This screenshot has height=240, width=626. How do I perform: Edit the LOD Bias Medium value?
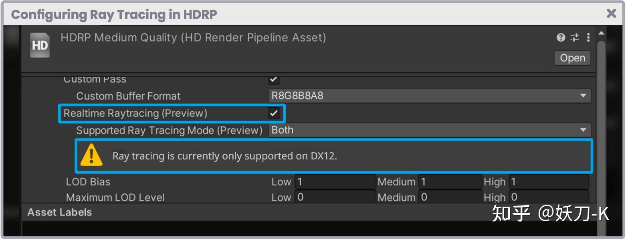click(450, 181)
